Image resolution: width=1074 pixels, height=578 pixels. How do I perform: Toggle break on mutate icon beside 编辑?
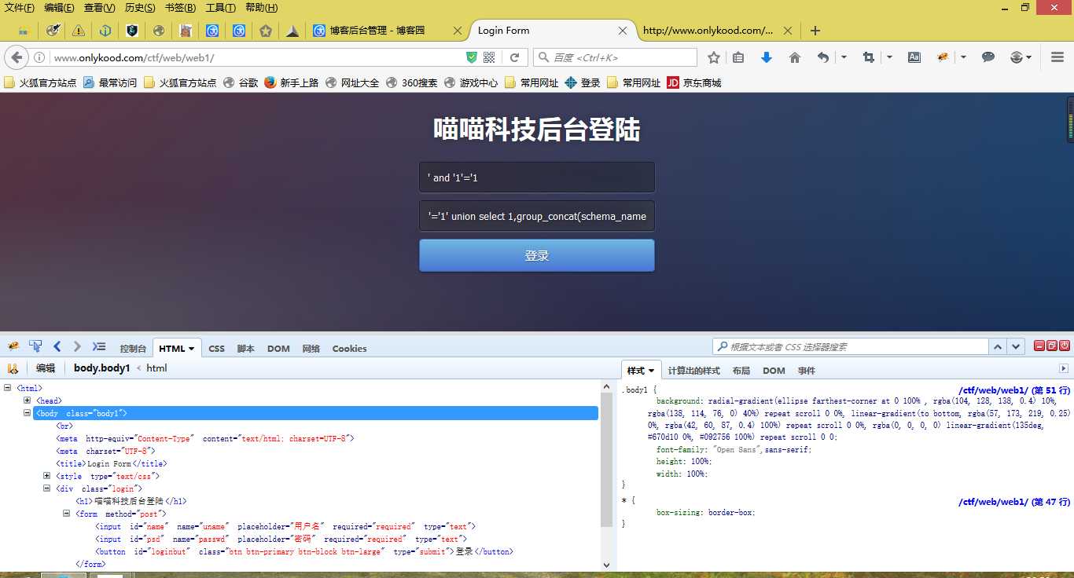(x=13, y=368)
